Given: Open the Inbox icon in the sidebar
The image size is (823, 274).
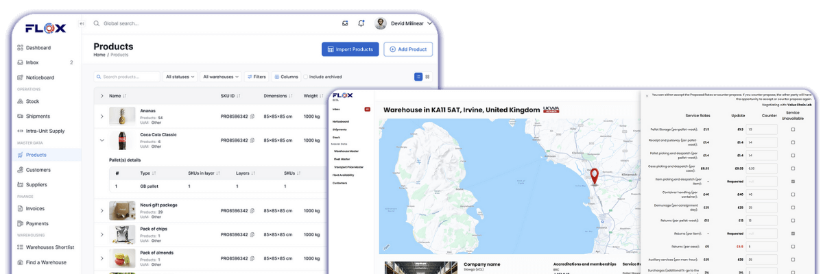Looking at the screenshot, I should (x=20, y=62).
